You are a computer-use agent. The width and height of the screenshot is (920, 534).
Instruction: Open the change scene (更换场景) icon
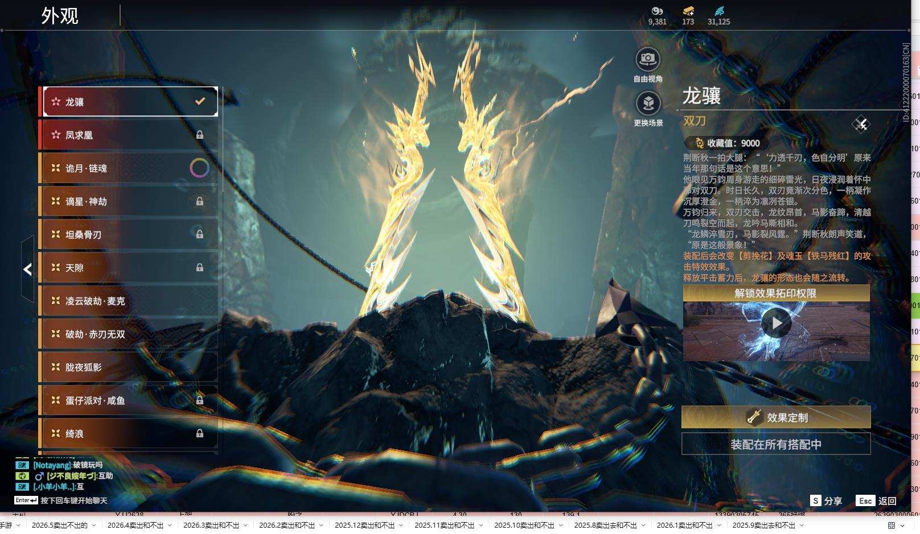pos(648,104)
